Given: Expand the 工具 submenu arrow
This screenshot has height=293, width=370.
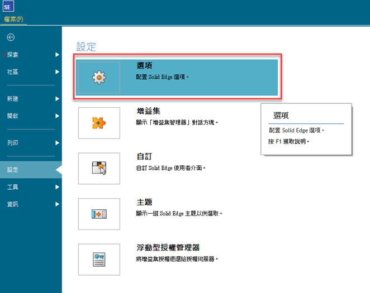Looking at the screenshot, I should click(x=57, y=187).
